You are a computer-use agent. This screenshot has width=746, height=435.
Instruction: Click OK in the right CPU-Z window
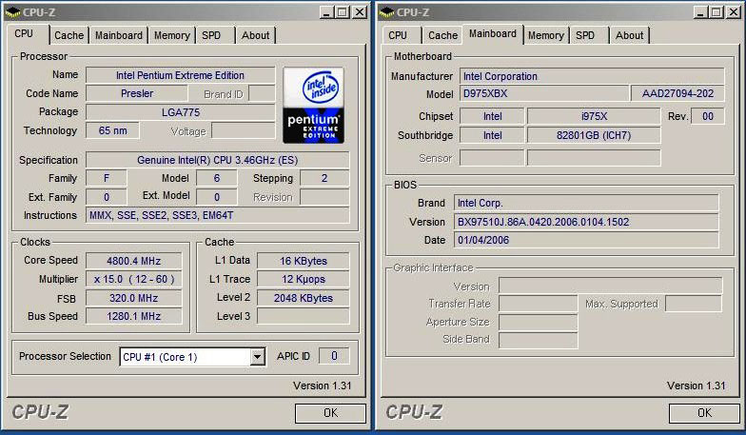coord(704,413)
